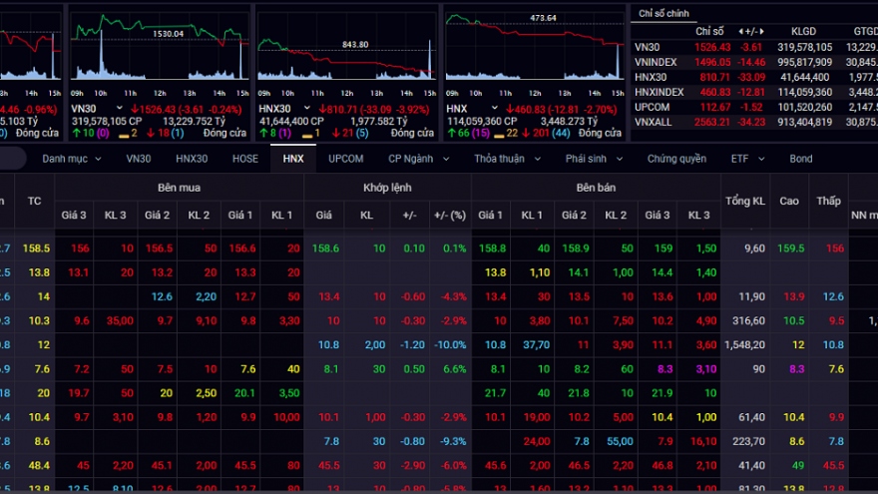Click the stock search field left of Danh mục
This screenshot has height=494, width=878.
pyautogui.click(x=12, y=159)
